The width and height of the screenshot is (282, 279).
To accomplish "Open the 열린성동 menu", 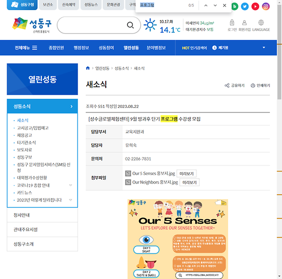I will pyautogui.click(x=131, y=48).
